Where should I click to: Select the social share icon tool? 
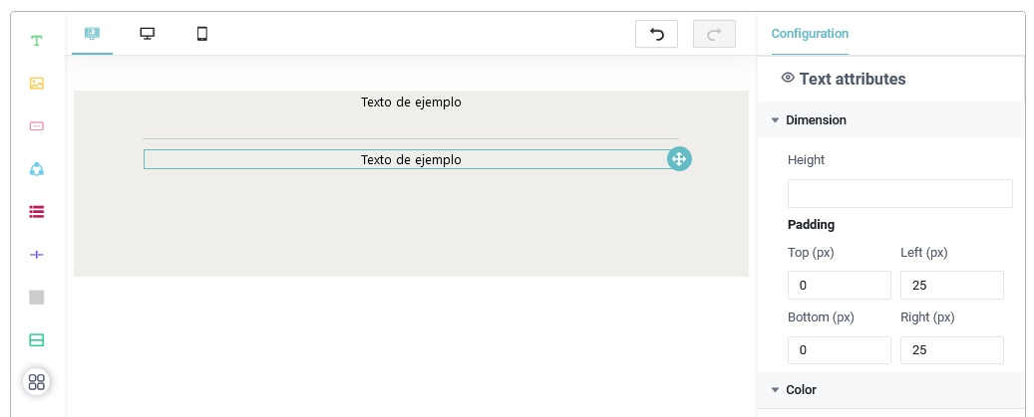(x=37, y=169)
